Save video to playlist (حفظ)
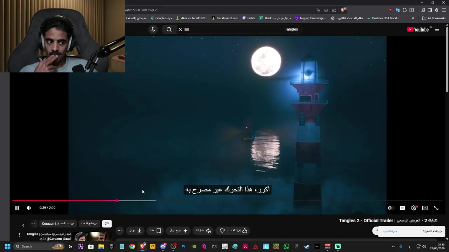The width and height of the screenshot is (449, 252). pyautogui.click(x=155, y=231)
